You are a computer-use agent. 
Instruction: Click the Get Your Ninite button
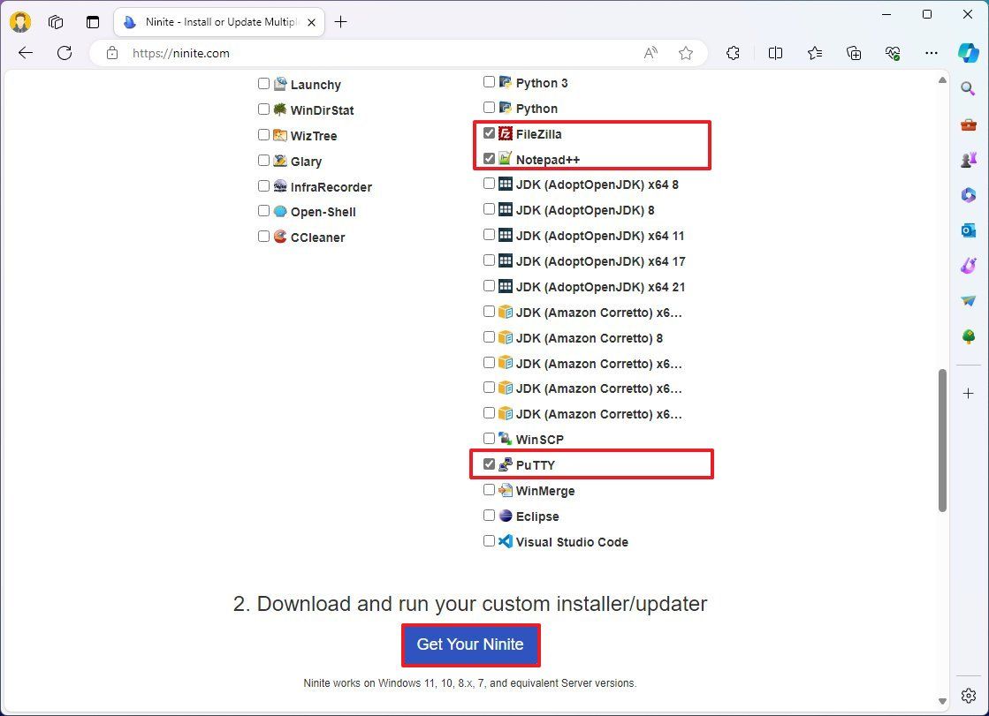pyautogui.click(x=470, y=644)
